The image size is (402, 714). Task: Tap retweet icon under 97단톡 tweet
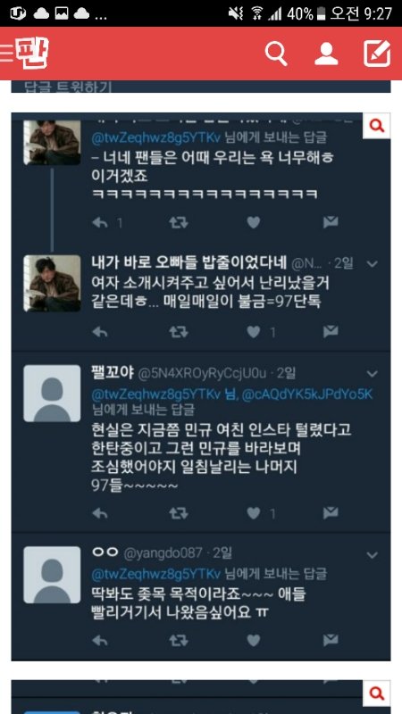178,332
